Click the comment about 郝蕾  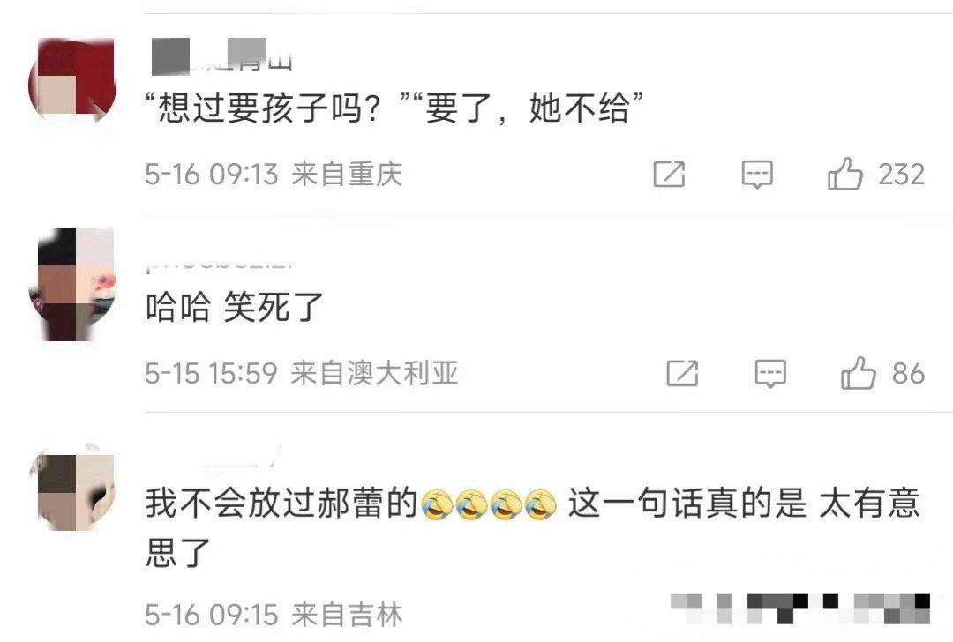(532, 526)
